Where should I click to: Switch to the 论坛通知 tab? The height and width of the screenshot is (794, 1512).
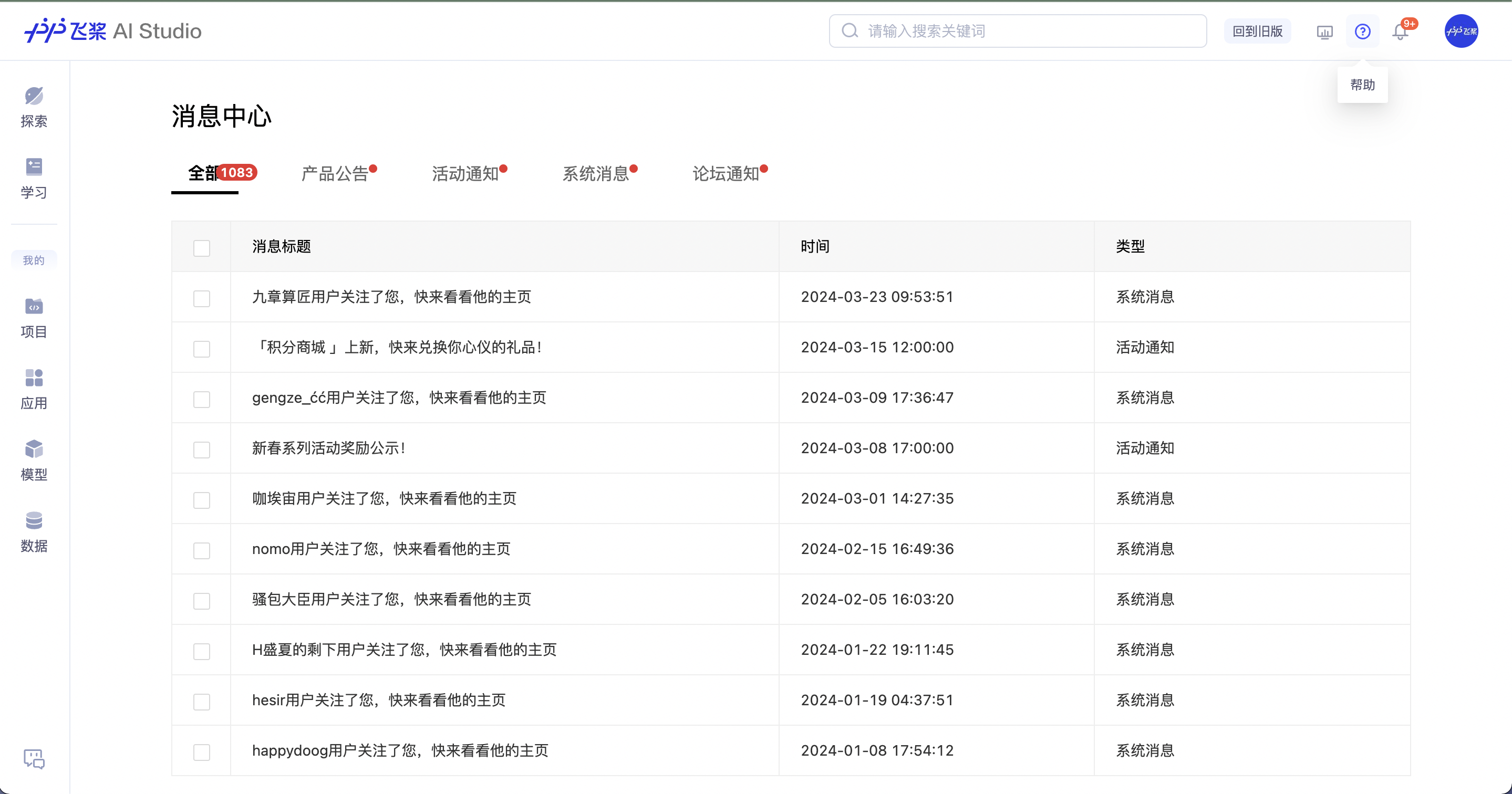(x=726, y=174)
